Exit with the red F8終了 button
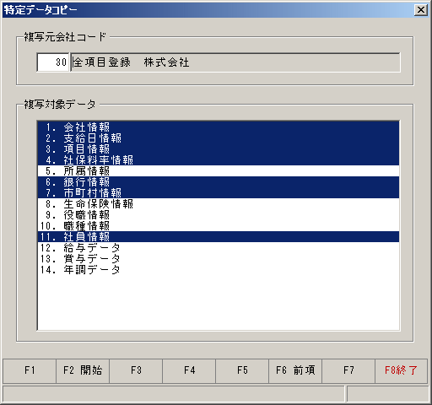 click(x=402, y=370)
